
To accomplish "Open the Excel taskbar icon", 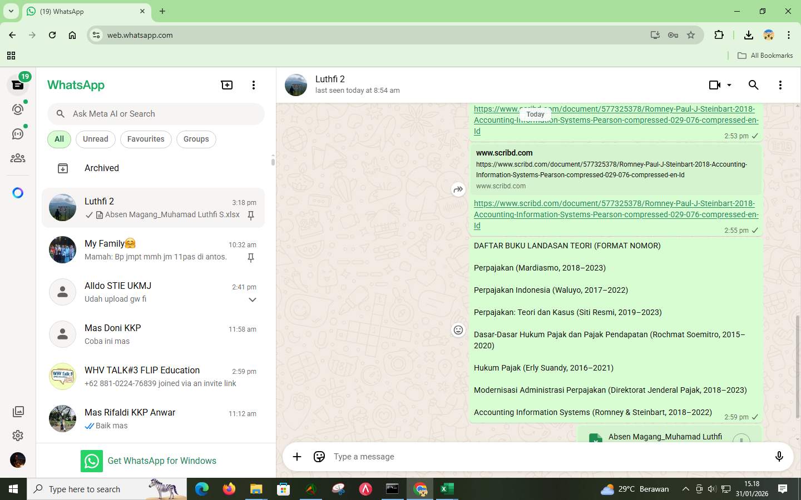I will point(447,489).
